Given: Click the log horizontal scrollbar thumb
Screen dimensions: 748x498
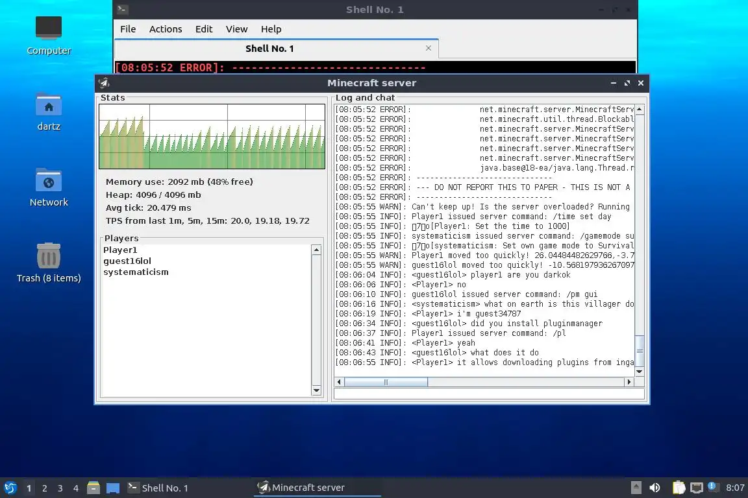Looking at the screenshot, I should click(x=386, y=382).
